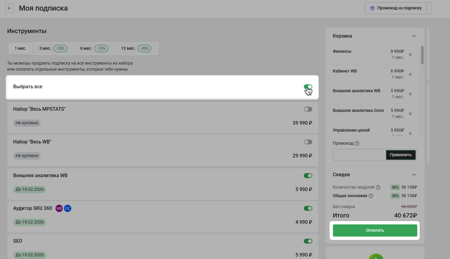Disable the SEO tool switch
This screenshot has height=259, width=450.
tap(308, 241)
